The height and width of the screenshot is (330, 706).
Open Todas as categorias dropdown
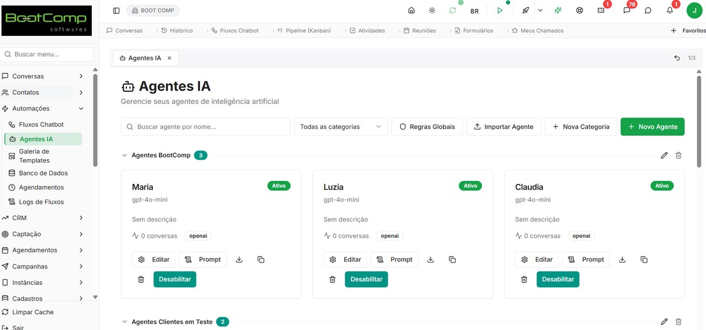pyautogui.click(x=341, y=127)
